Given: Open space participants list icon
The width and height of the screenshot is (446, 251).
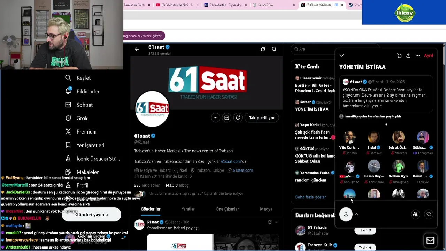Looking at the screenshot, I should pos(415,214).
